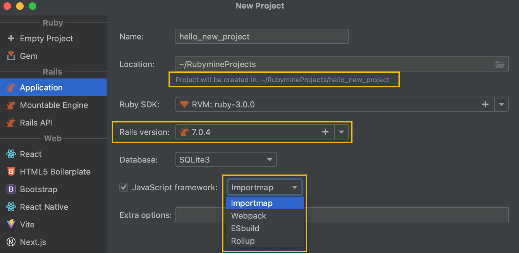Pick the Bootstrap icon in Web list
The width and height of the screenshot is (519, 253).
[11, 190]
